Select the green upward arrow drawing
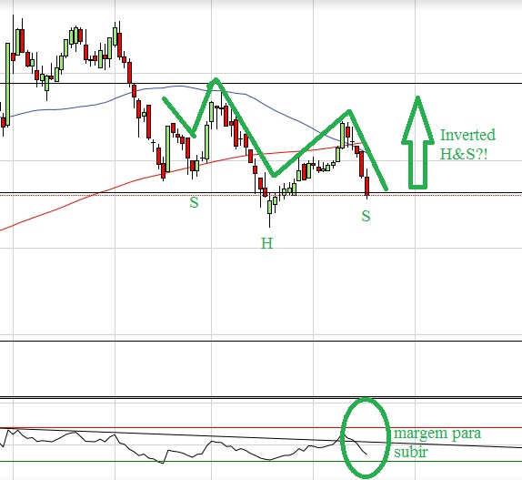Screen dimensions: 522x480 [x=417, y=143]
